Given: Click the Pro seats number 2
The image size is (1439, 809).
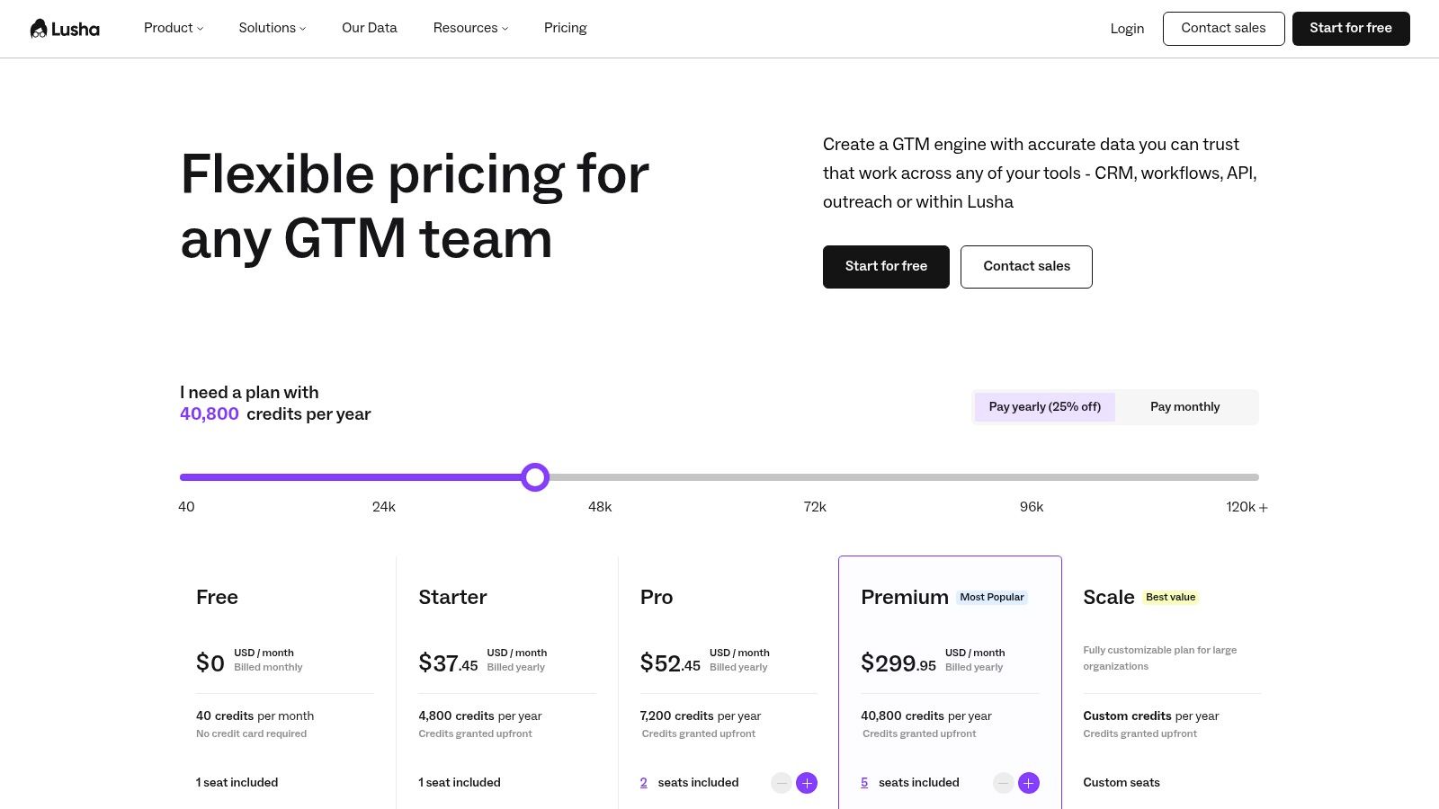Looking at the screenshot, I should tap(644, 783).
